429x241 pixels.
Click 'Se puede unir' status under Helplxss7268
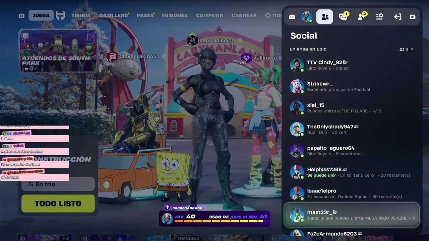[321, 175]
